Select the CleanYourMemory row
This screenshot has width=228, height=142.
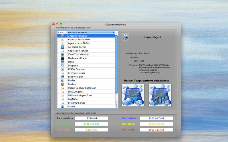86,55
